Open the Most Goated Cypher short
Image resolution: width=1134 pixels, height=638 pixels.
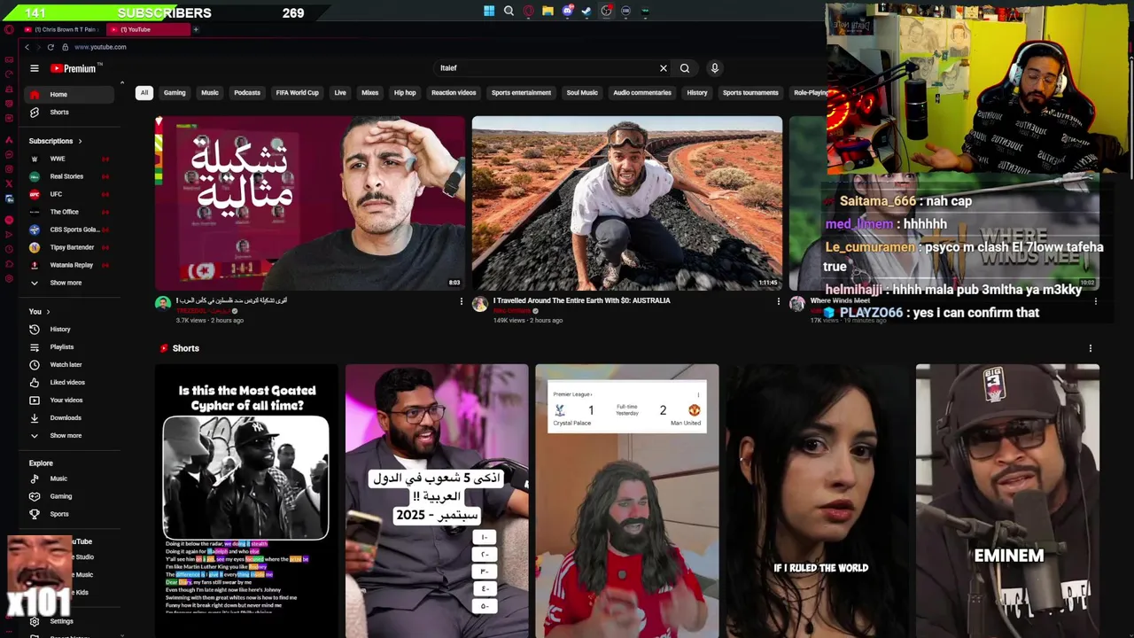coord(246,501)
